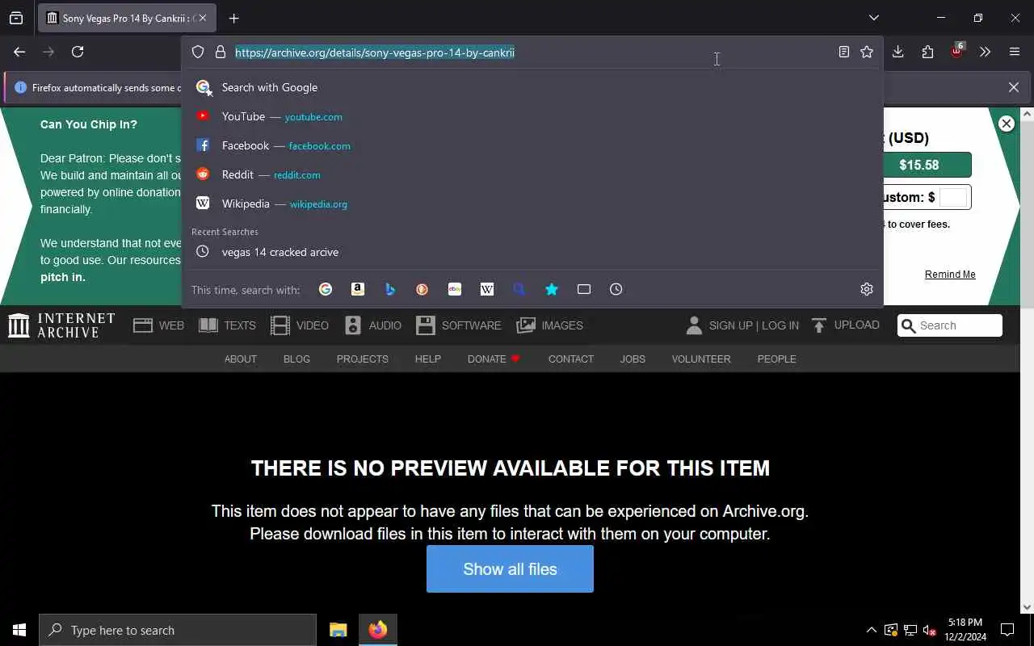
Task: Choose Wikipedia suggestion in URL dropdown
Action: tap(532, 203)
